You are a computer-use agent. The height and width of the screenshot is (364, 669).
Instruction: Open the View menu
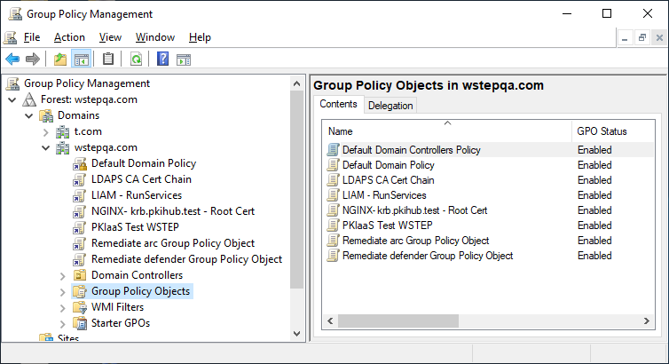pos(110,37)
